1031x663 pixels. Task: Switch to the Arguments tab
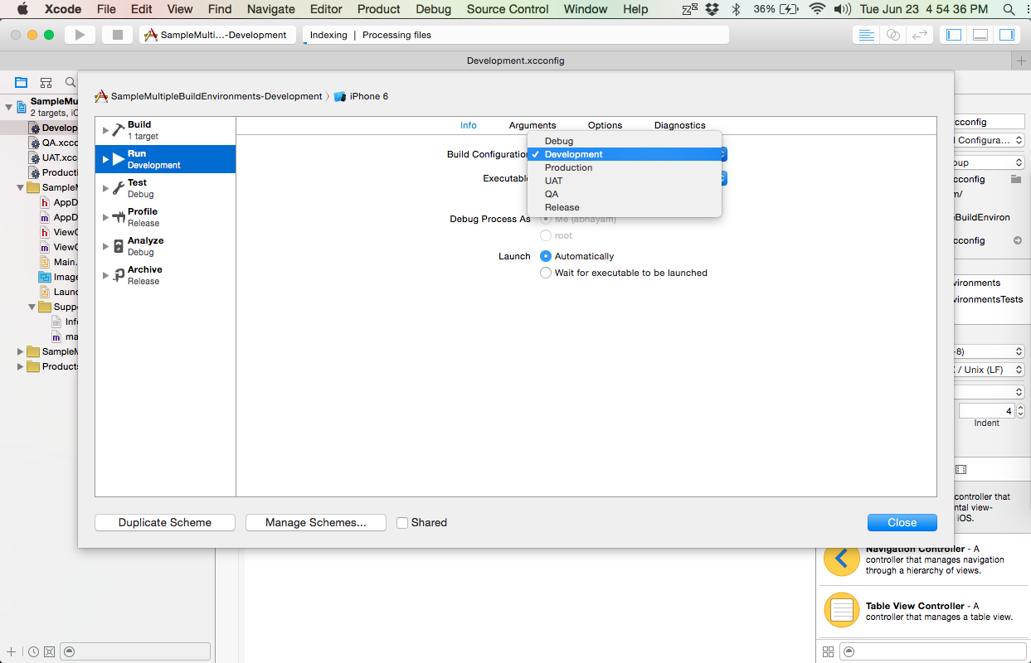click(x=533, y=125)
